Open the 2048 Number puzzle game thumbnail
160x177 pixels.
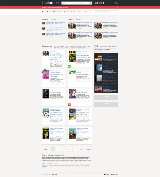(72, 57)
